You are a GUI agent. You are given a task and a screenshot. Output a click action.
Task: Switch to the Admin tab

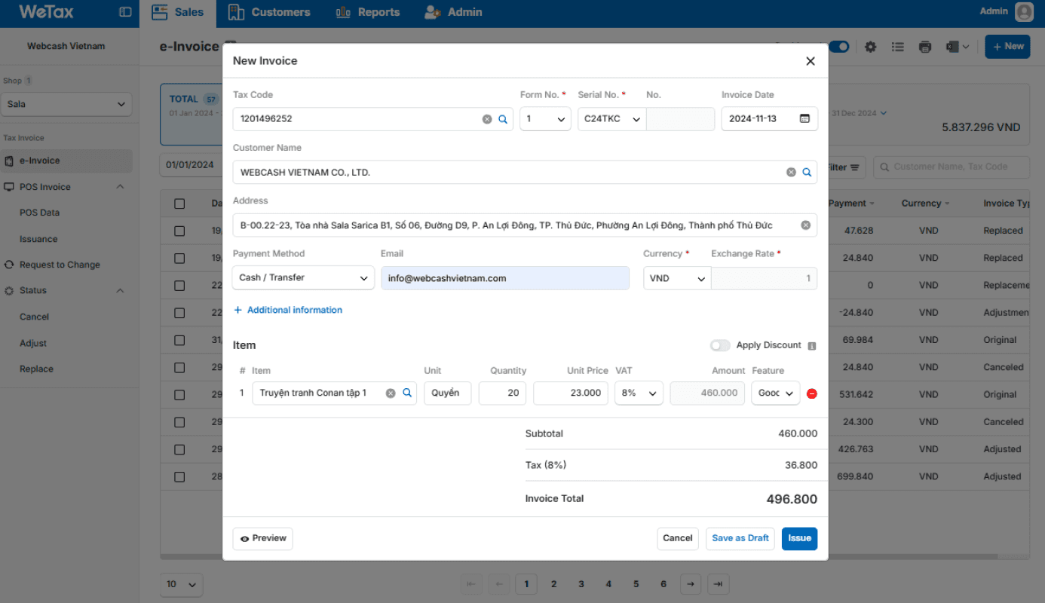(453, 12)
